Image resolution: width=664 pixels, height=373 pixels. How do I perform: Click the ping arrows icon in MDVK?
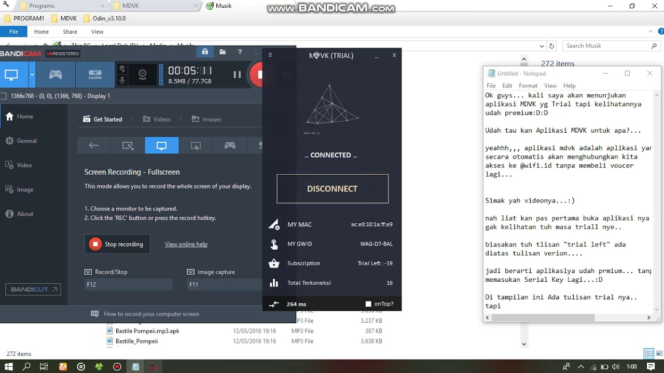click(x=274, y=304)
